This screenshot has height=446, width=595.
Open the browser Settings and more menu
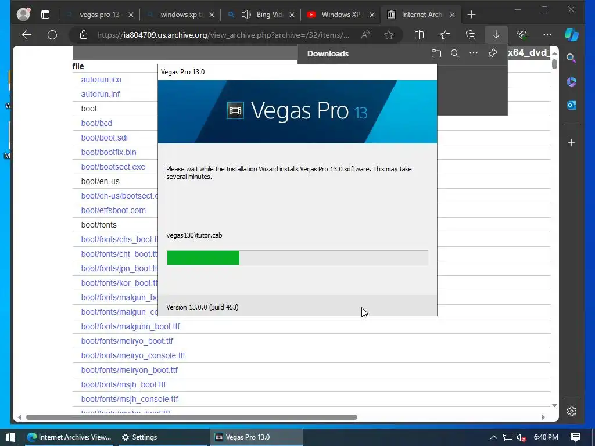coord(547,35)
